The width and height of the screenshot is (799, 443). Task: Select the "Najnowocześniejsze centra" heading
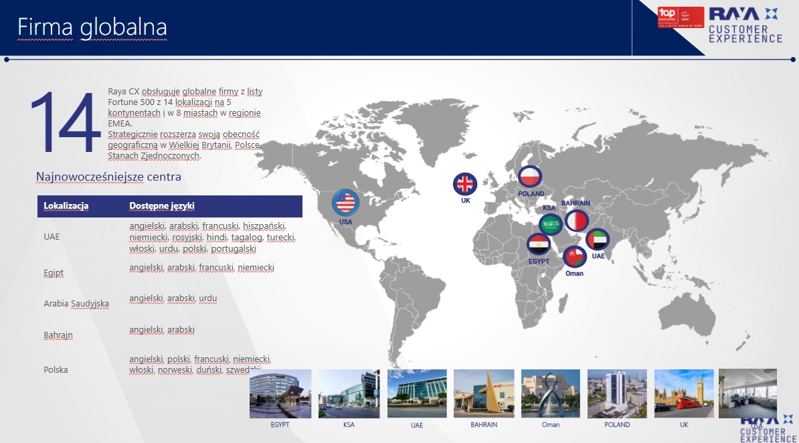(x=108, y=177)
